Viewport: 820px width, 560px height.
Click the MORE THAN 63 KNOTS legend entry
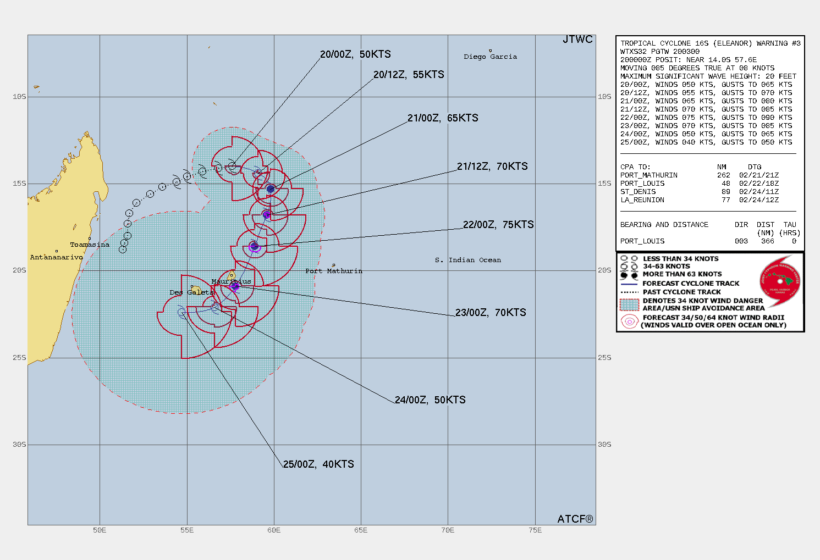pyautogui.click(x=683, y=274)
